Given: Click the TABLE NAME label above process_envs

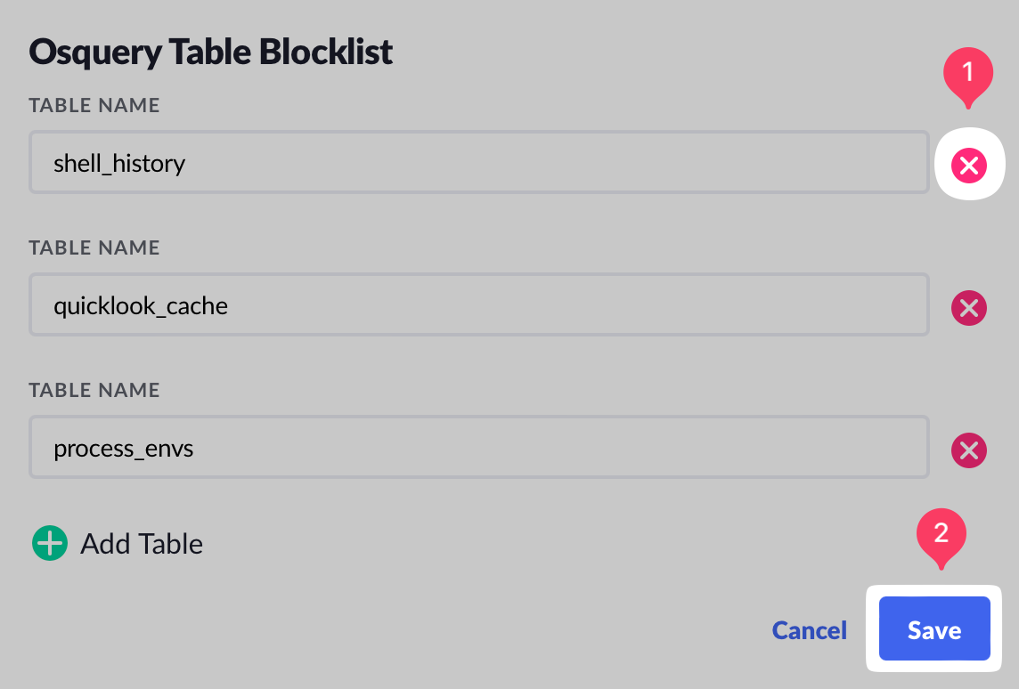Looking at the screenshot, I should click(x=94, y=390).
